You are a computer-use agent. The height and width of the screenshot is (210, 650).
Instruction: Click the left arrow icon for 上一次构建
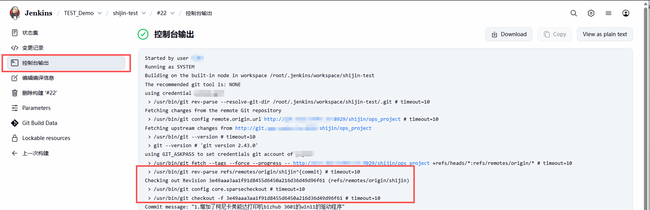pos(15,153)
